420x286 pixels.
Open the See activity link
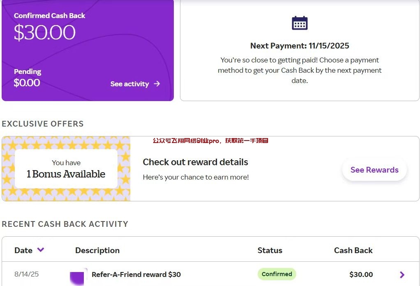tap(129, 84)
